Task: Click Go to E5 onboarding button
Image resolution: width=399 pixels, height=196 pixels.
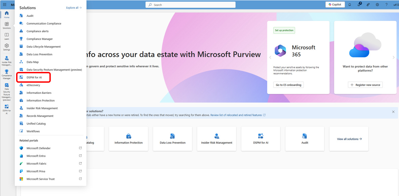Action: coord(288,85)
